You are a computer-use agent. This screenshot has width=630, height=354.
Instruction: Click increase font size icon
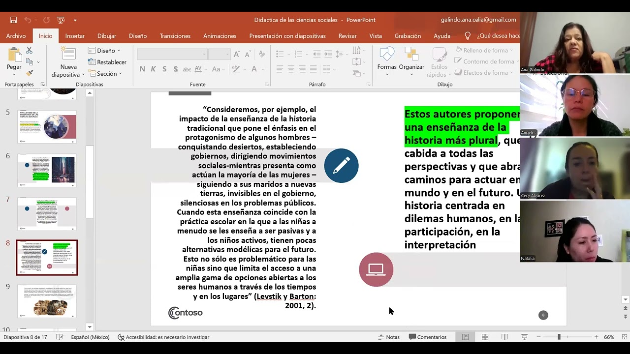click(237, 54)
